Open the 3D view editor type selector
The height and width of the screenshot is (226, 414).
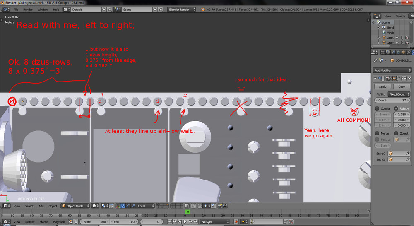tap(6, 206)
